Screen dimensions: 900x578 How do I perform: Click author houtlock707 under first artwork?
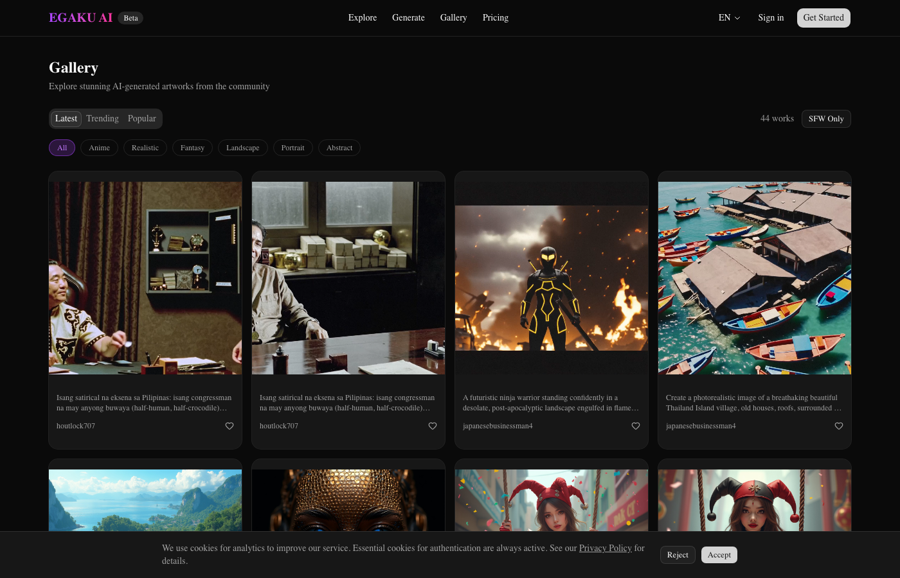76,426
